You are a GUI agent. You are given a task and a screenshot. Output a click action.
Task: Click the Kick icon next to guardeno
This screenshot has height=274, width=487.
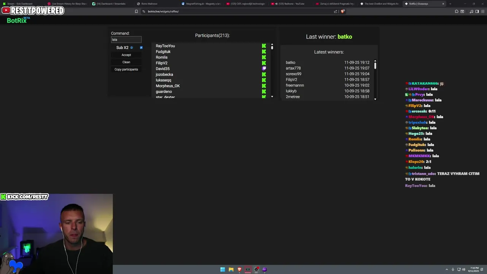(x=264, y=92)
